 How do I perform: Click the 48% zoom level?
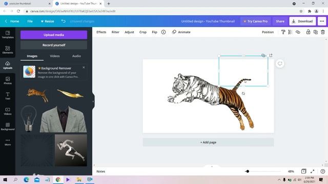(291, 171)
